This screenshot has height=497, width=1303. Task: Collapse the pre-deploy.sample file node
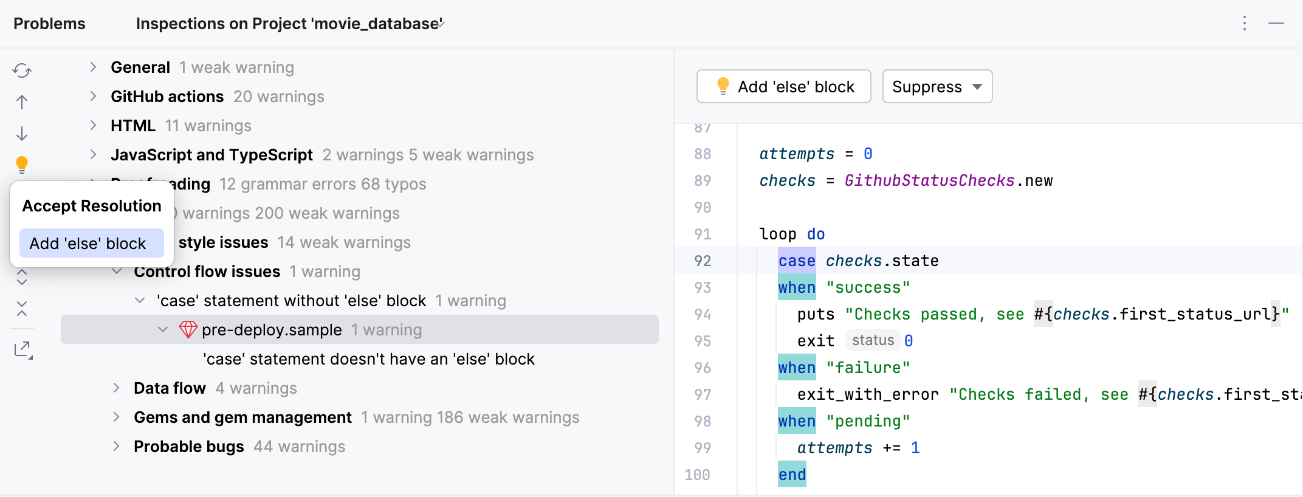pyautogui.click(x=163, y=329)
